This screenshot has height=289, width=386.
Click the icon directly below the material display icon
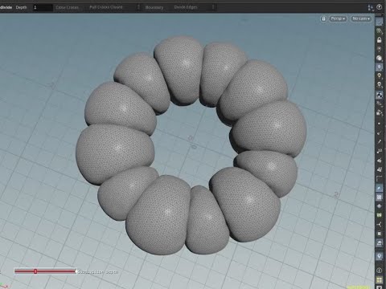(x=379, y=104)
